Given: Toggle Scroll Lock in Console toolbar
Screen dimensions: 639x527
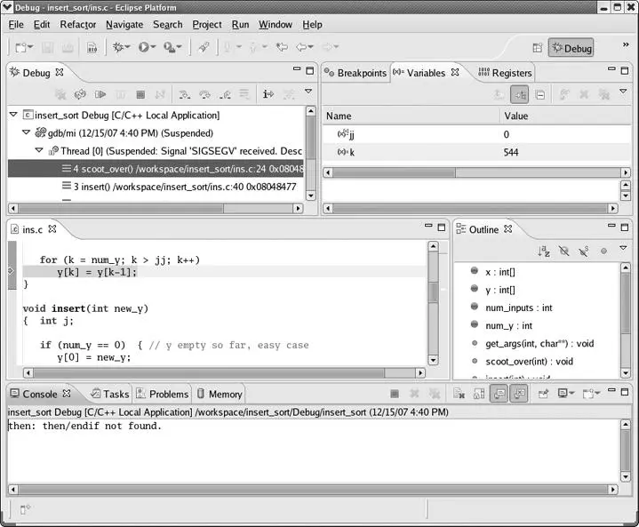Looking at the screenshot, I should tap(478, 394).
